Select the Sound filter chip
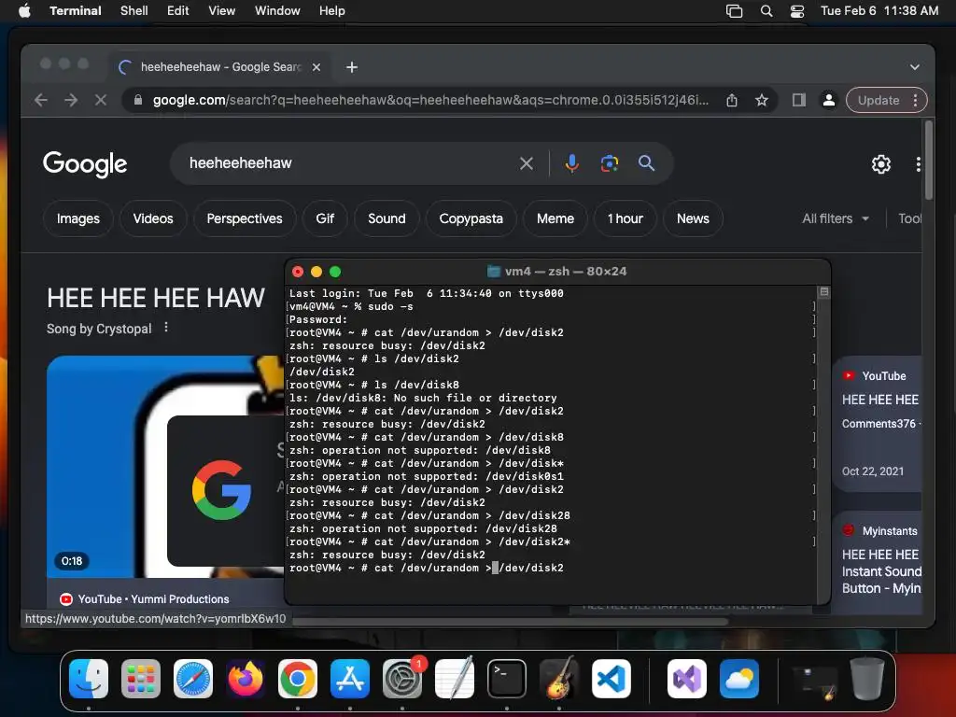 pyautogui.click(x=387, y=218)
